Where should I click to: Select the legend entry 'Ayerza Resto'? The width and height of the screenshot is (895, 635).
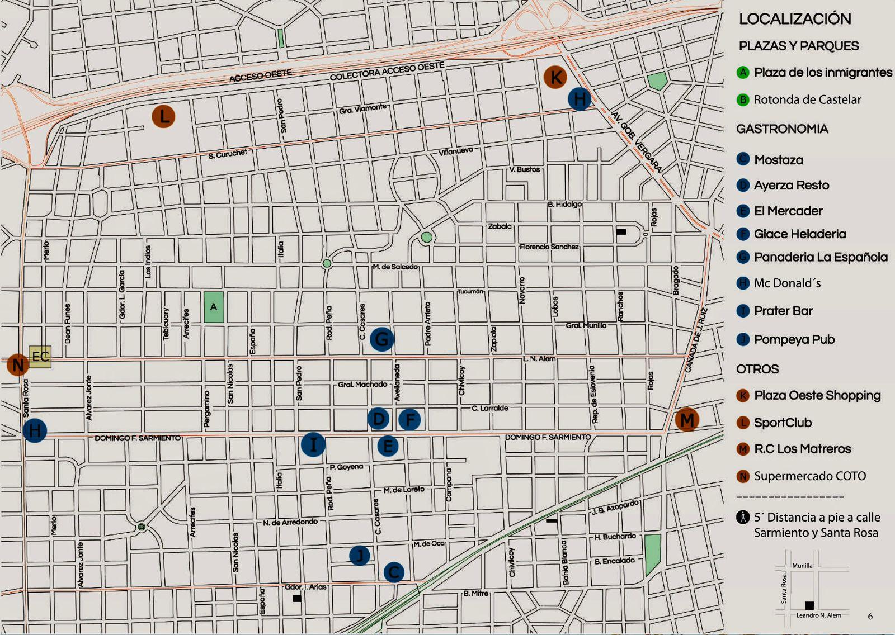point(791,185)
